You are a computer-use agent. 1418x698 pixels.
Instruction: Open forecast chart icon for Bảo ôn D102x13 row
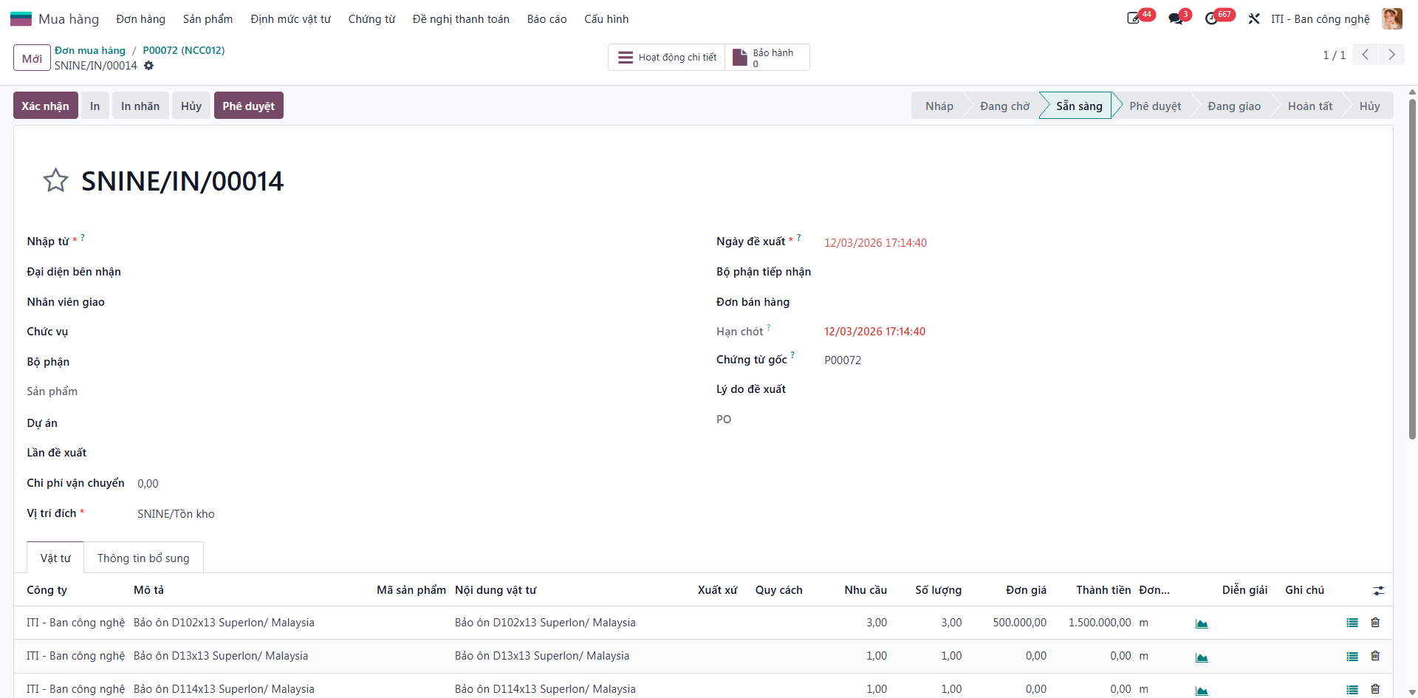1202,623
